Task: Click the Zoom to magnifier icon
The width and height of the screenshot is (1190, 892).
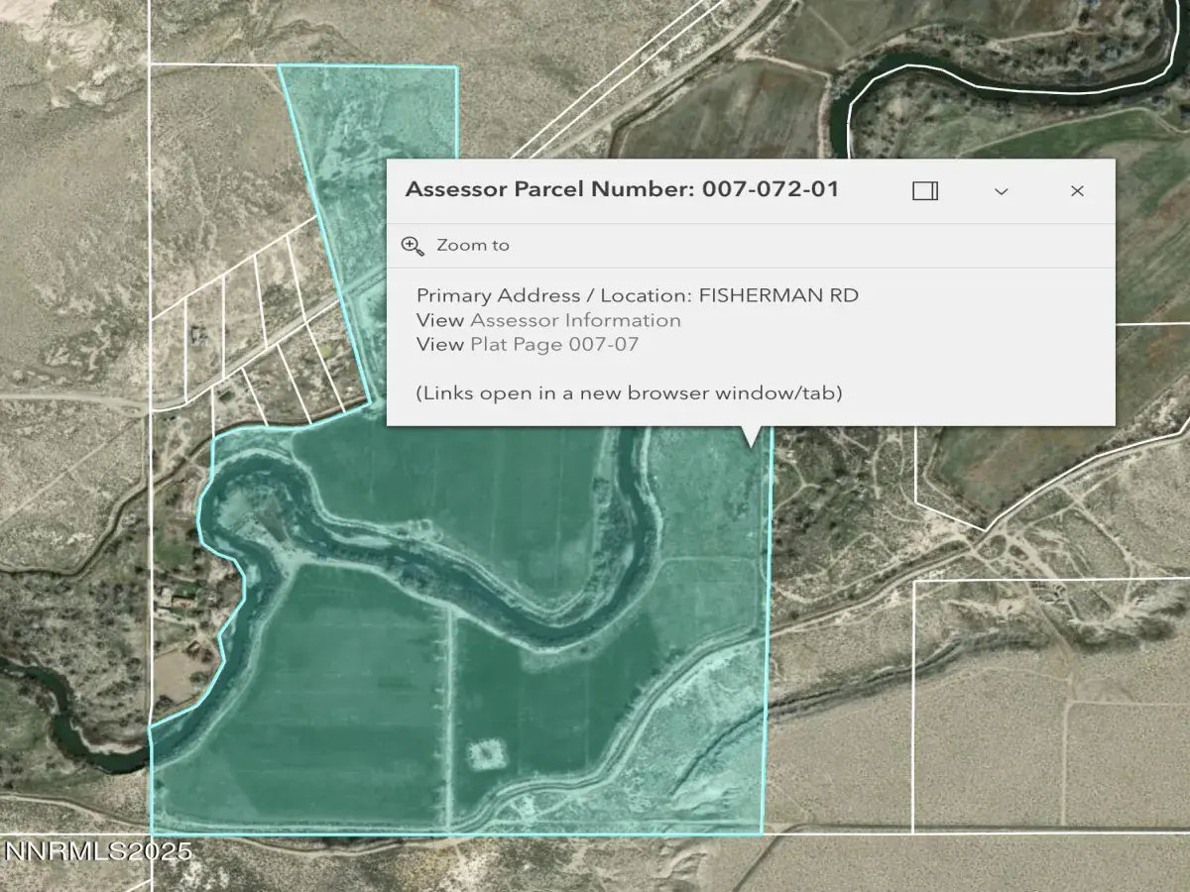Action: coord(413,246)
